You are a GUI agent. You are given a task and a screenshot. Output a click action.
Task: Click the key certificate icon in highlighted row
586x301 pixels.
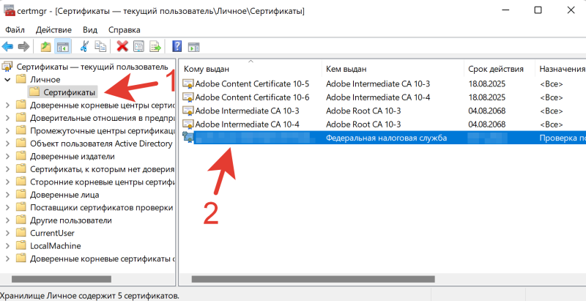pos(188,138)
